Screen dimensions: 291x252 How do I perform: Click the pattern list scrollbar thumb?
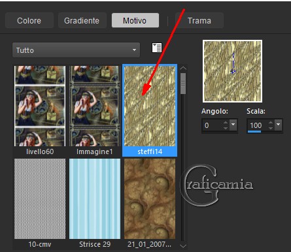click(183, 84)
